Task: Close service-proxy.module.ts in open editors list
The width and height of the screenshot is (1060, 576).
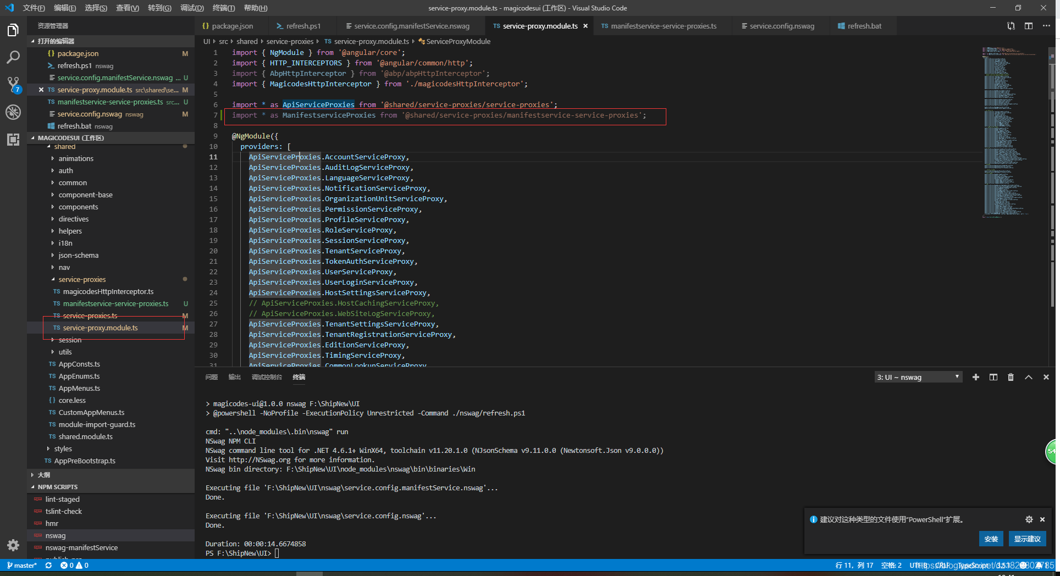Action: point(41,90)
